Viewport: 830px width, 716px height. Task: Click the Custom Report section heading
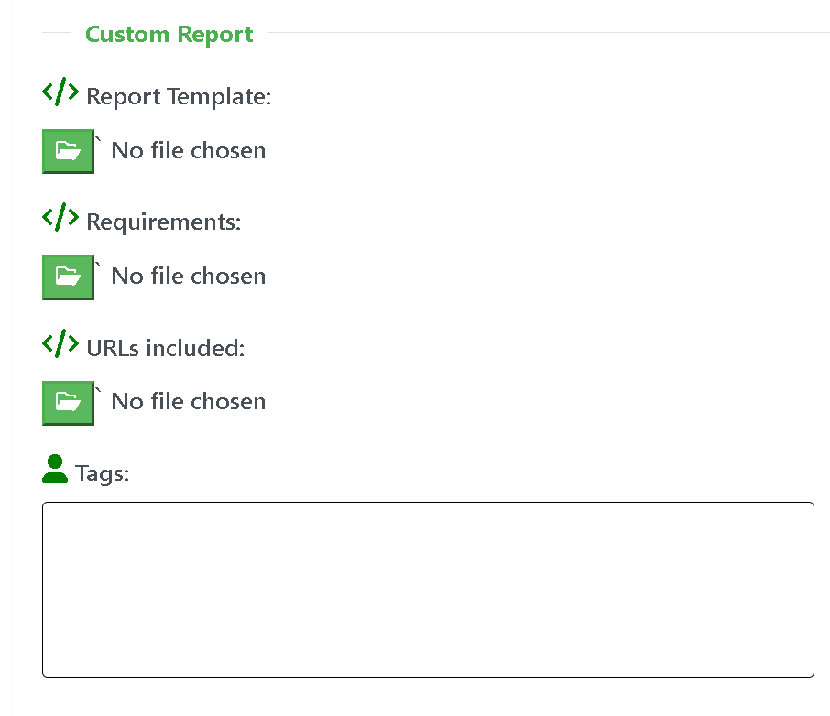169,35
